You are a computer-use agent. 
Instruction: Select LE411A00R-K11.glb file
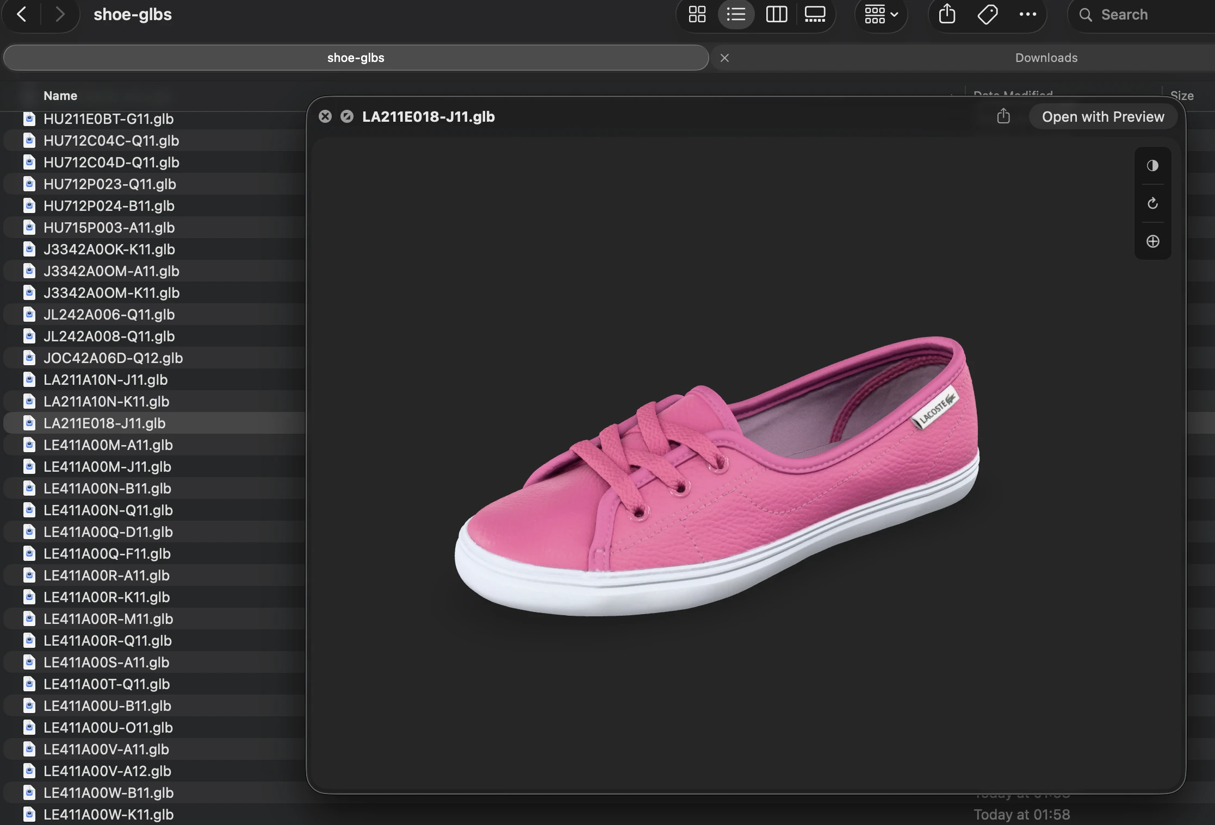[106, 597]
